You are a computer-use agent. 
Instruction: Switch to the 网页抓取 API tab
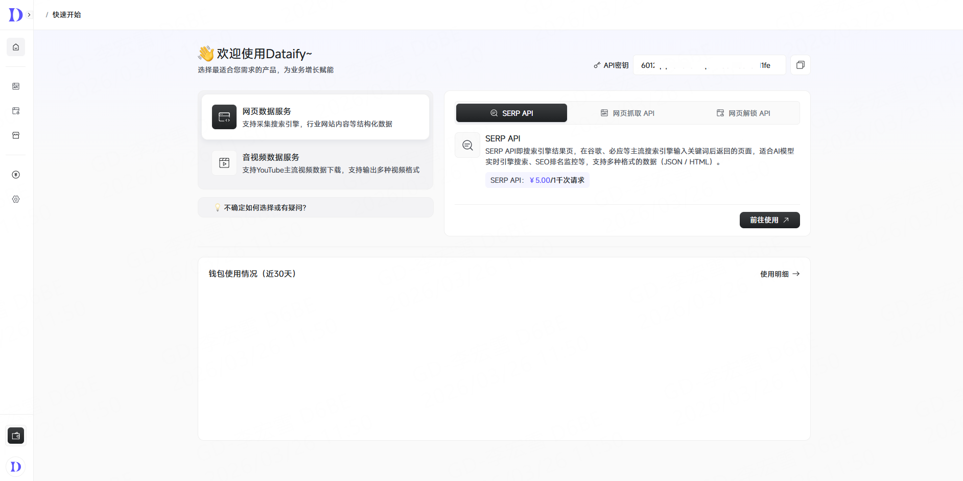627,113
